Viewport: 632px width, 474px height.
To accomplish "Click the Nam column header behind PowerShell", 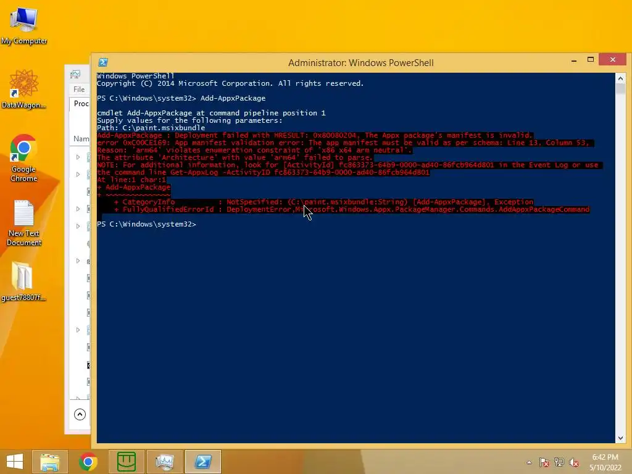I will pyautogui.click(x=81, y=139).
